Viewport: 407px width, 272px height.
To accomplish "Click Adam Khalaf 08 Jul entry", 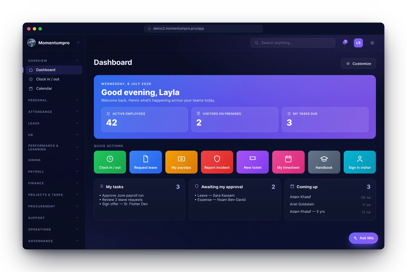I will [x=330, y=197].
